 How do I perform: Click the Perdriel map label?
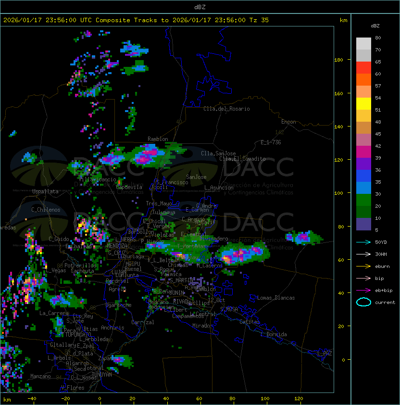coord(117,281)
